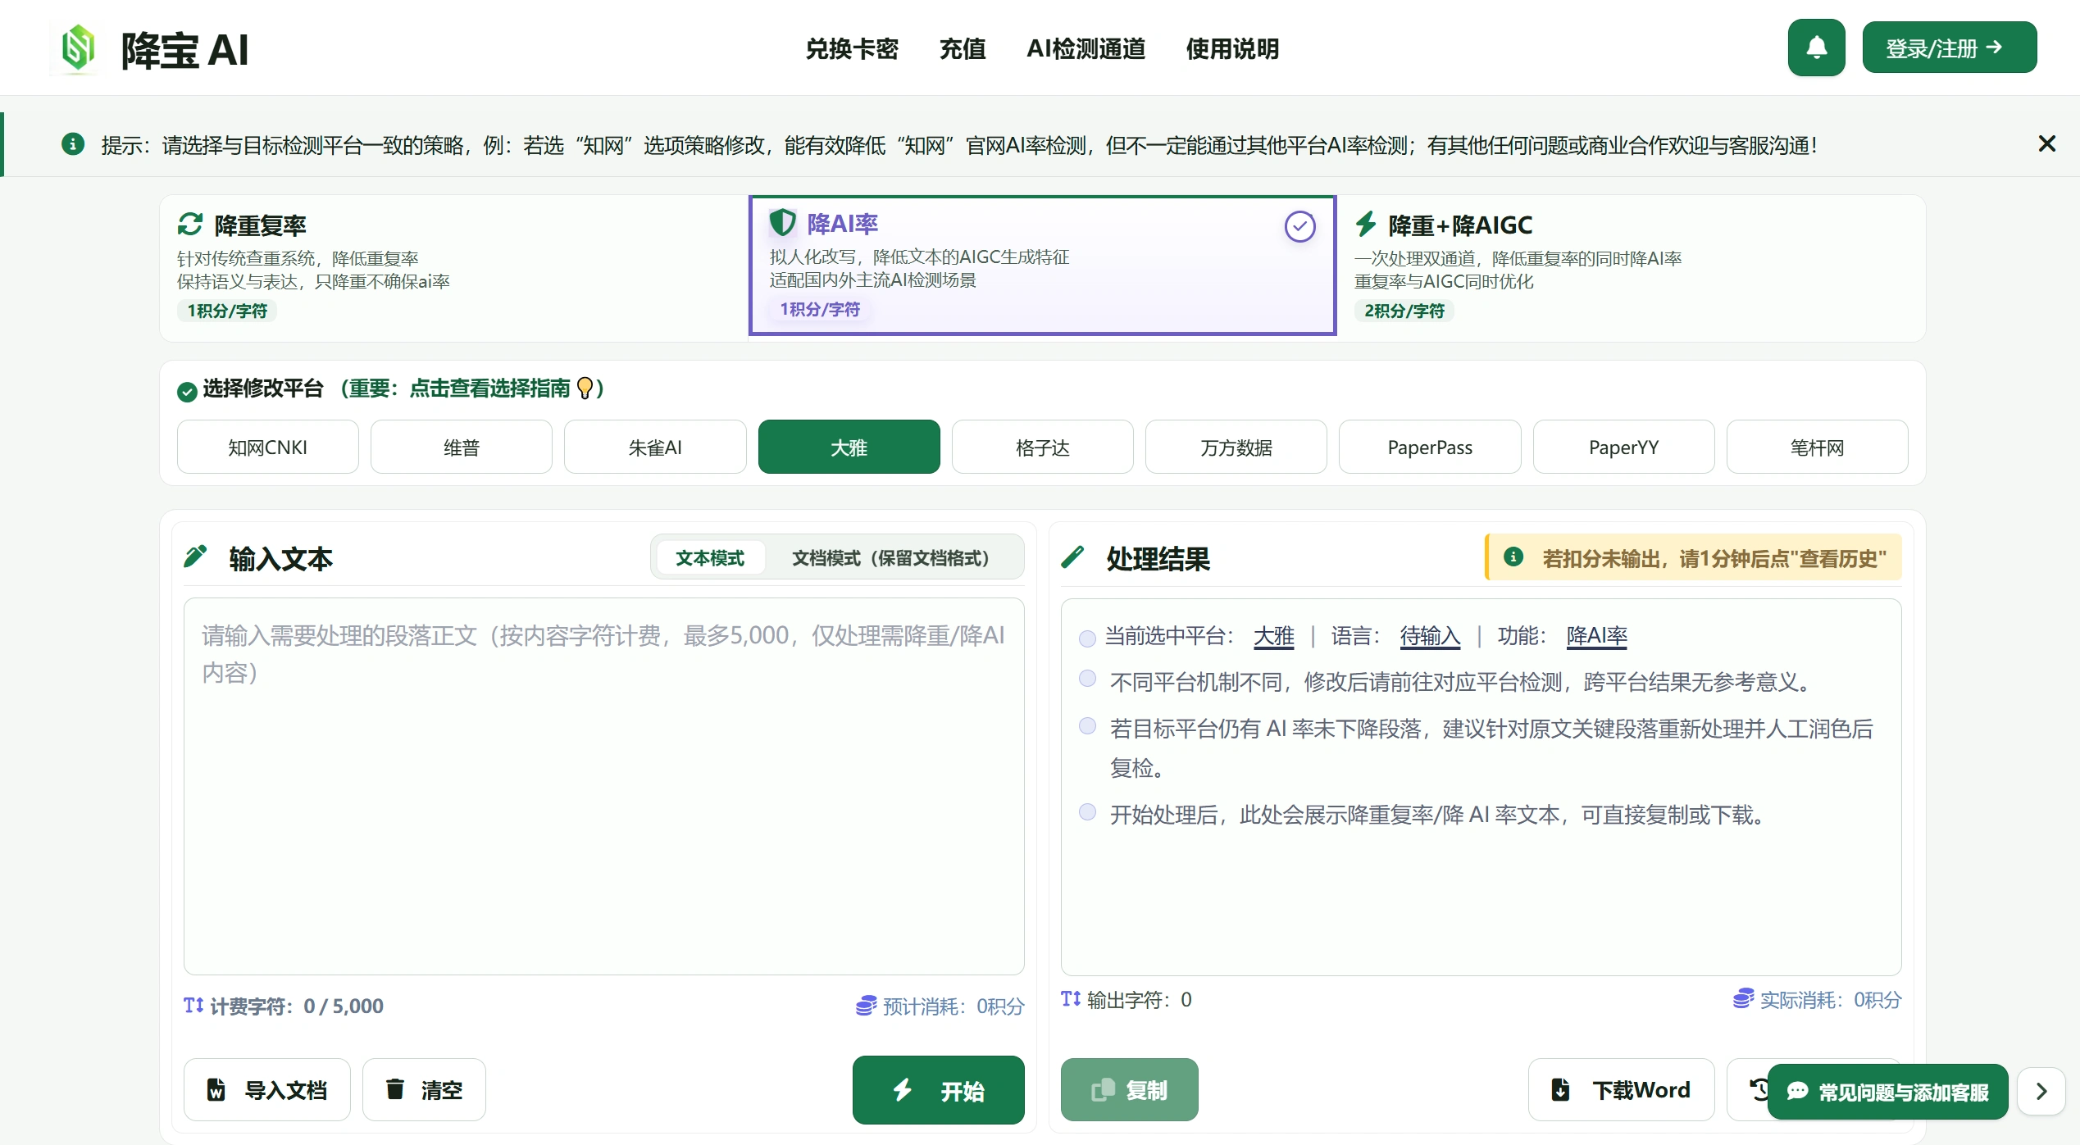The height and width of the screenshot is (1145, 2080).
Task: Select the 降重复率 mode card
Action: point(454,267)
